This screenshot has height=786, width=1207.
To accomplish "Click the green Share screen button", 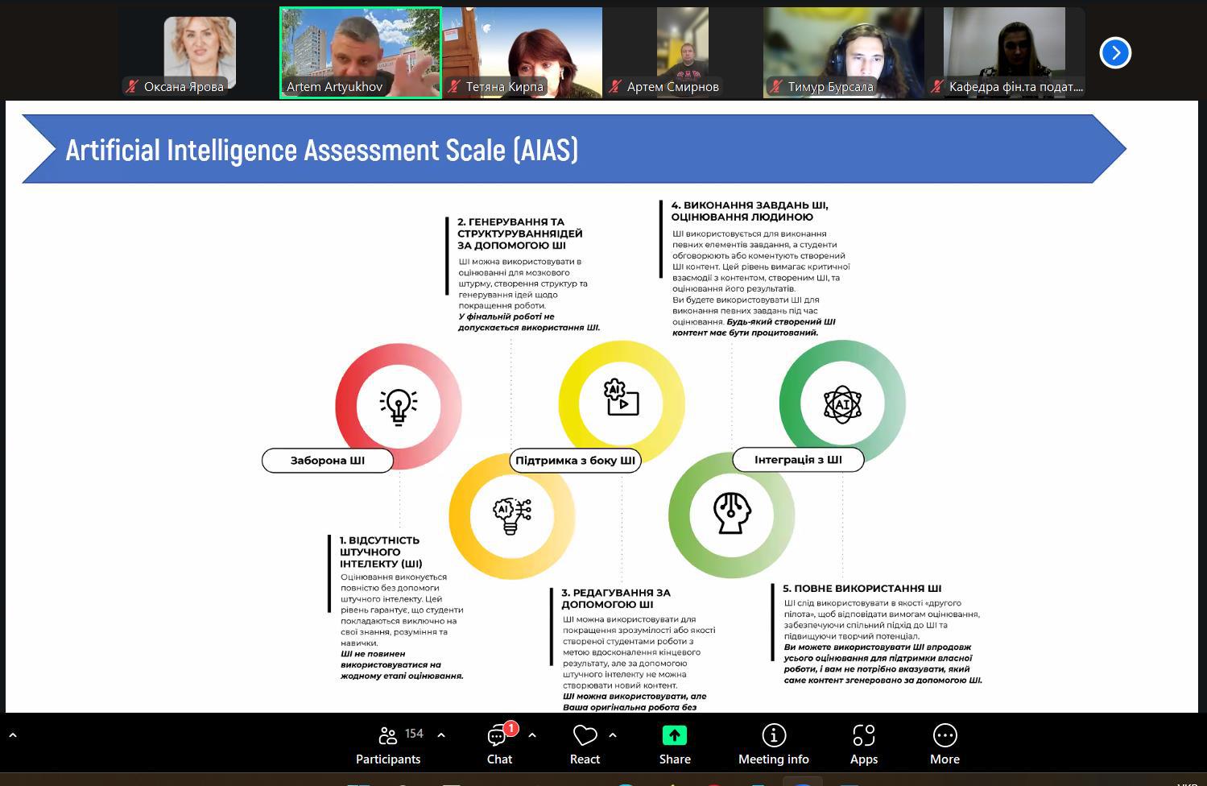I will click(x=674, y=744).
